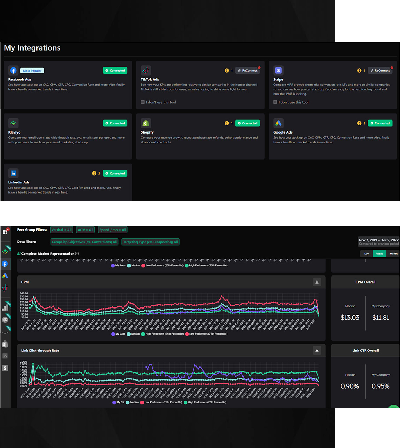Screen dimensions: 400x448
Task: Open the integrations grid icon with badge 4
Action: 5,232
